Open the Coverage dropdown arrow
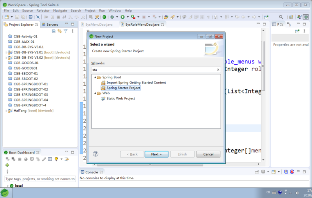 pos(138,17)
